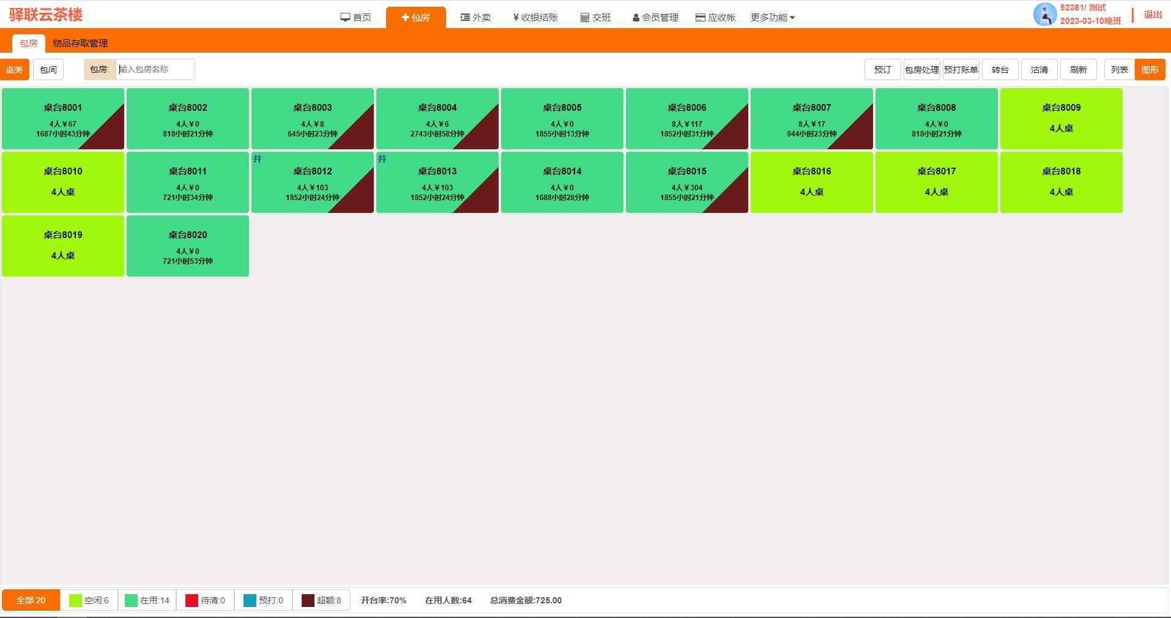The height and width of the screenshot is (618, 1171).
Task: Click the 预订 reservation button
Action: (x=882, y=70)
